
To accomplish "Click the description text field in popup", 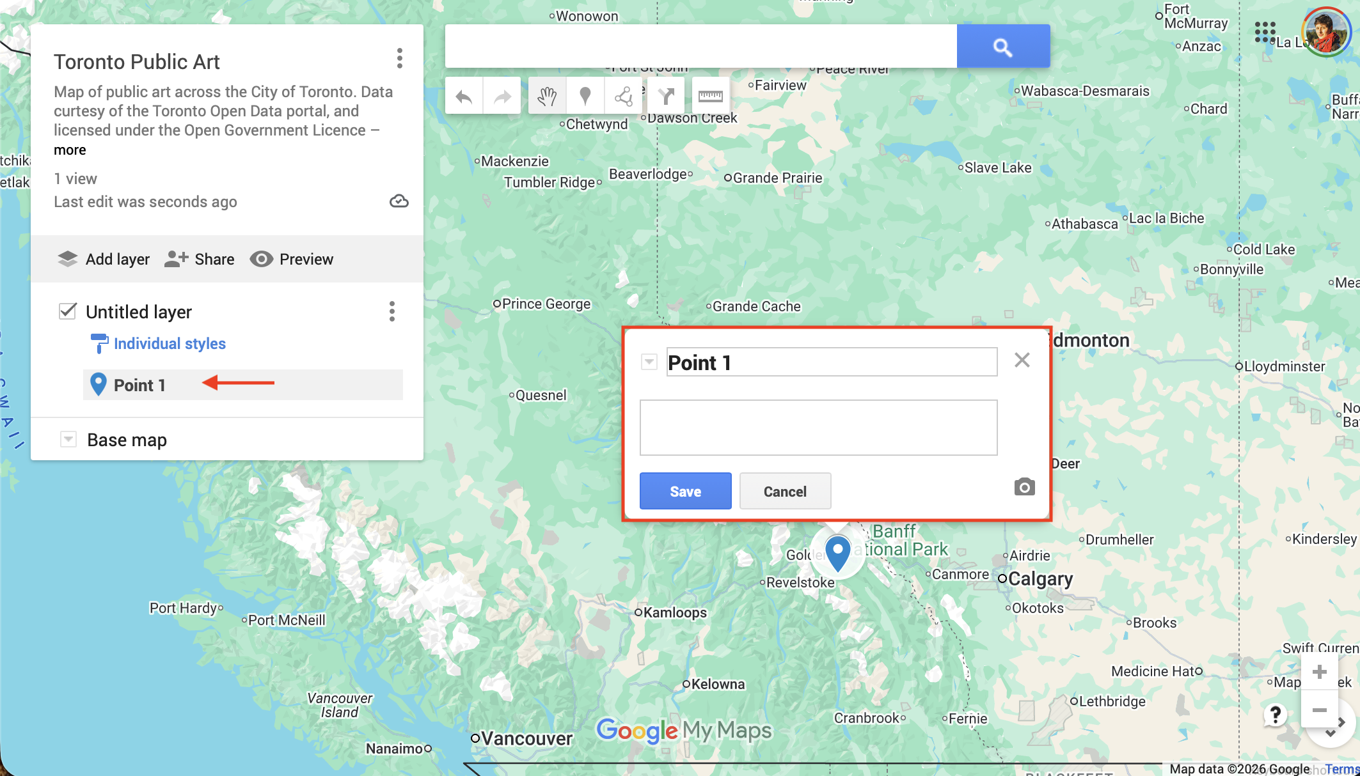I will pos(818,427).
